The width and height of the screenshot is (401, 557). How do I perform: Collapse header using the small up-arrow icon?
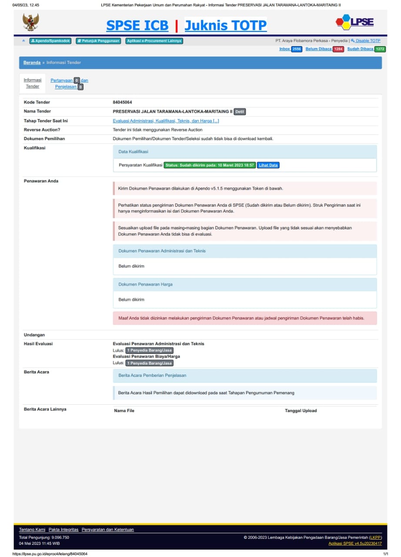(x=23, y=41)
